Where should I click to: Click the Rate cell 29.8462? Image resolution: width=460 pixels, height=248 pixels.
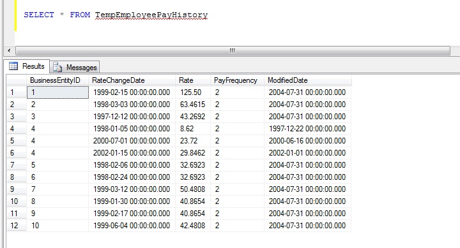pos(193,153)
